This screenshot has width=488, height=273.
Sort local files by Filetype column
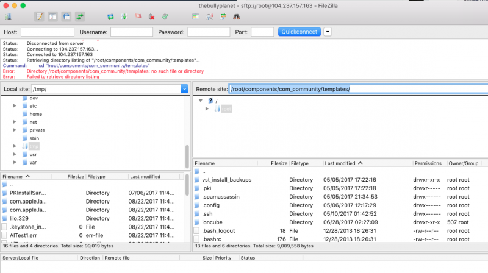pos(107,176)
